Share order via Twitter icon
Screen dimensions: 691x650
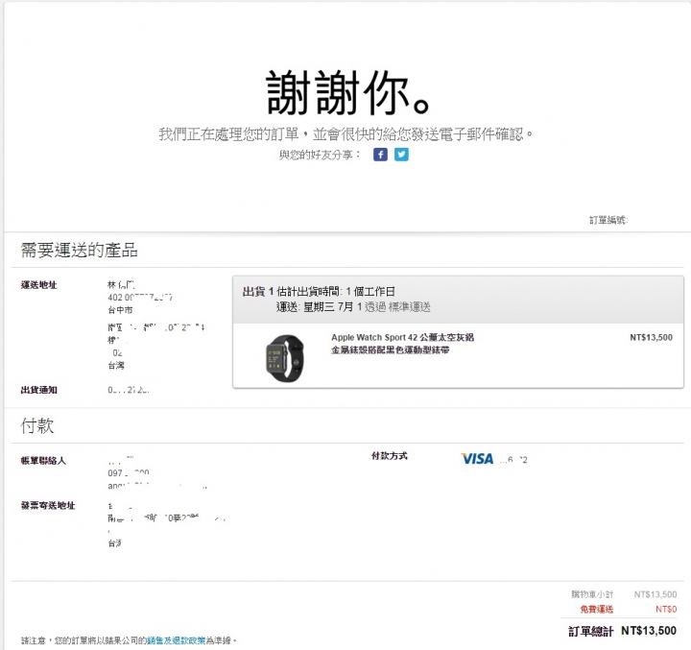[401, 155]
